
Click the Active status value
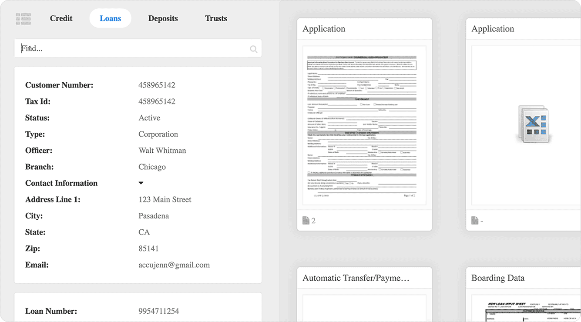[x=149, y=117]
